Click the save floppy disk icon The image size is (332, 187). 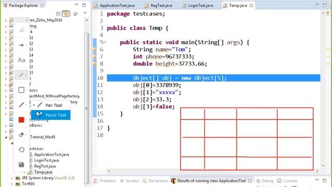21,165
